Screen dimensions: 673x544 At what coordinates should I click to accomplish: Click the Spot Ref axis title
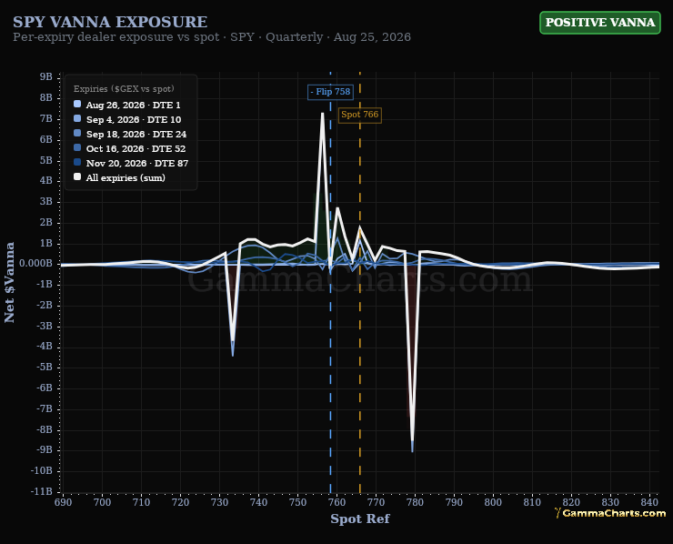point(359,519)
